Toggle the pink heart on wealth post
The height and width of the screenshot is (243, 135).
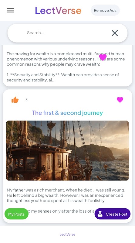103,57
